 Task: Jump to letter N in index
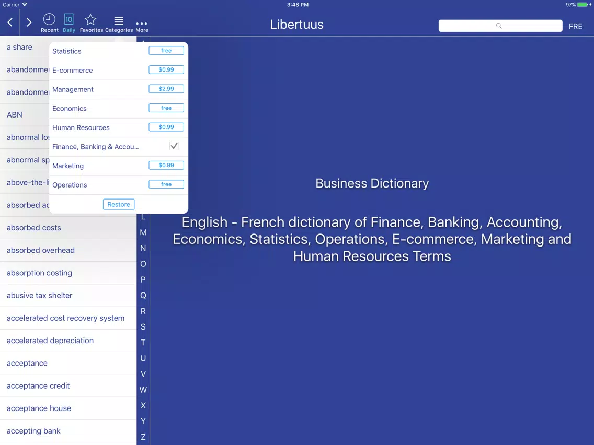coord(143,248)
